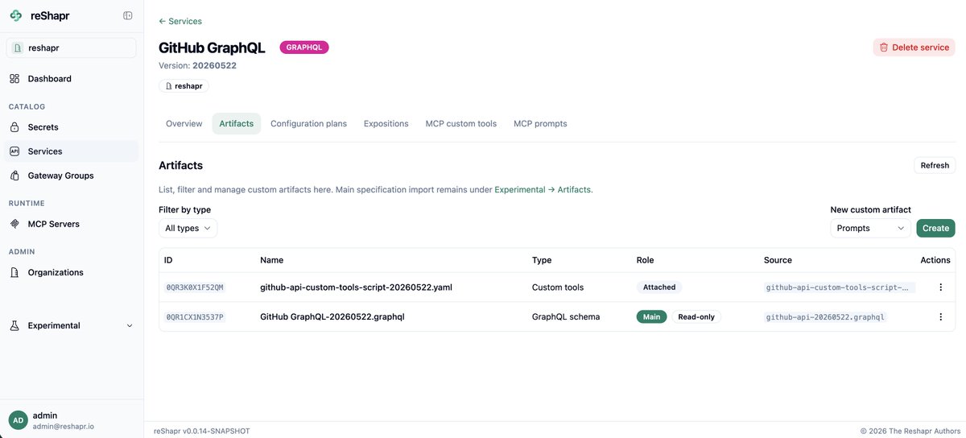This screenshot has height=438, width=966.
Task: Click the Role column header
Action: (645, 260)
